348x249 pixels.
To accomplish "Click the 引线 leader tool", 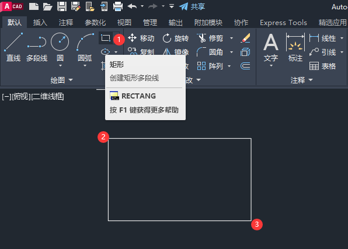I will pos(323,52).
